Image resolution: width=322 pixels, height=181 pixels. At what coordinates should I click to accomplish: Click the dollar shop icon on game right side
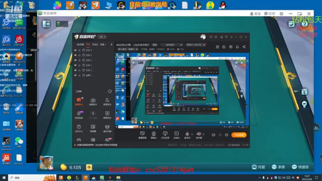click(304, 92)
